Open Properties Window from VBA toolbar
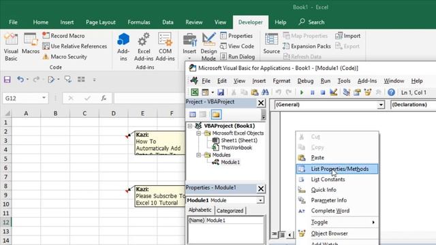Image resolution: width=436 pixels, height=245 pixels. (x=357, y=93)
